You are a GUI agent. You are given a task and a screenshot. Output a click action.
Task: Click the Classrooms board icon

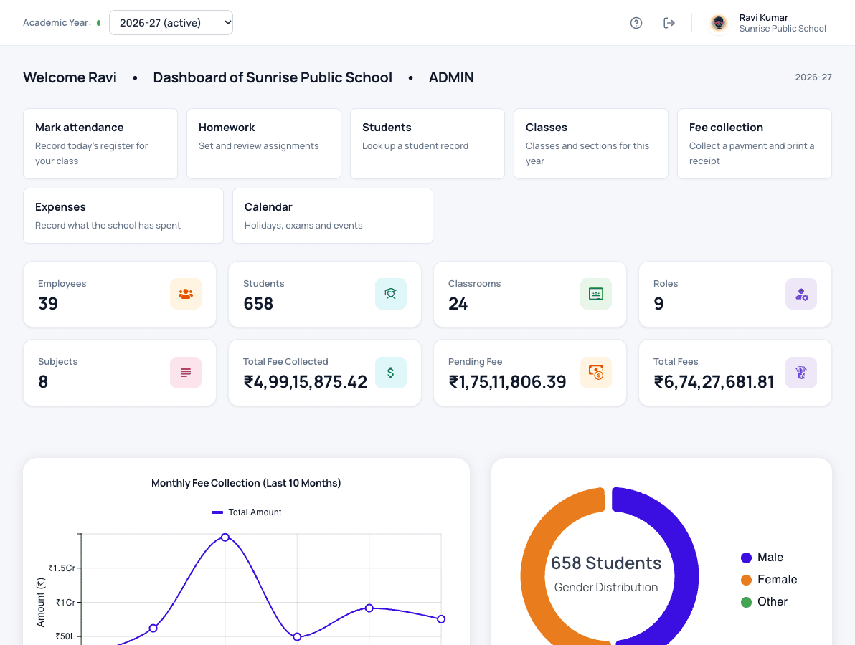click(x=596, y=294)
